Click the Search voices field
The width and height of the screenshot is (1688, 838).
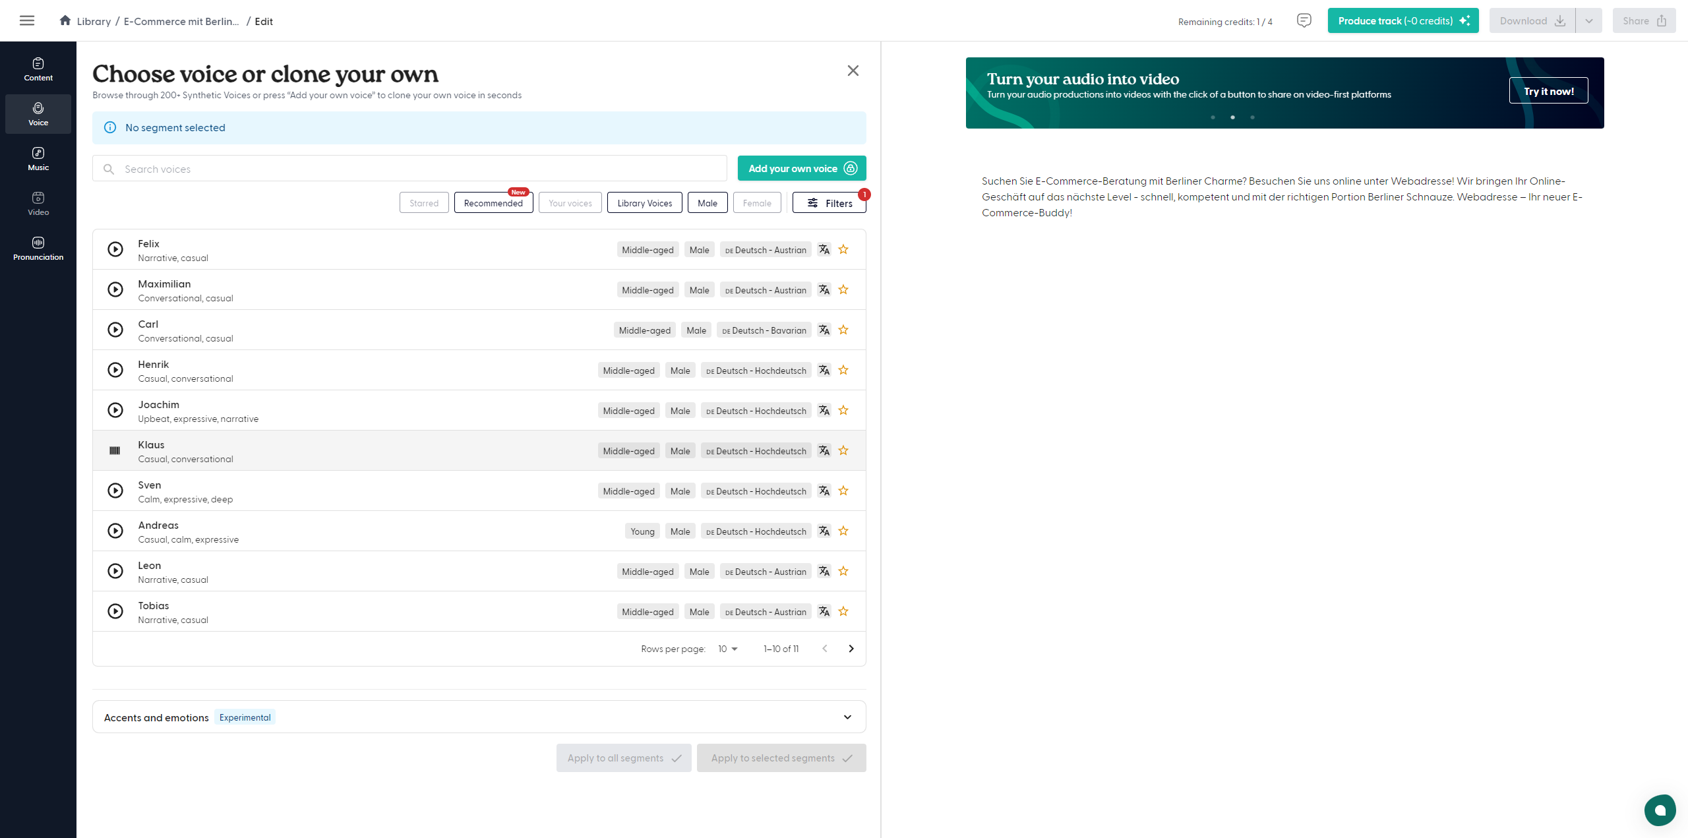pos(409,169)
